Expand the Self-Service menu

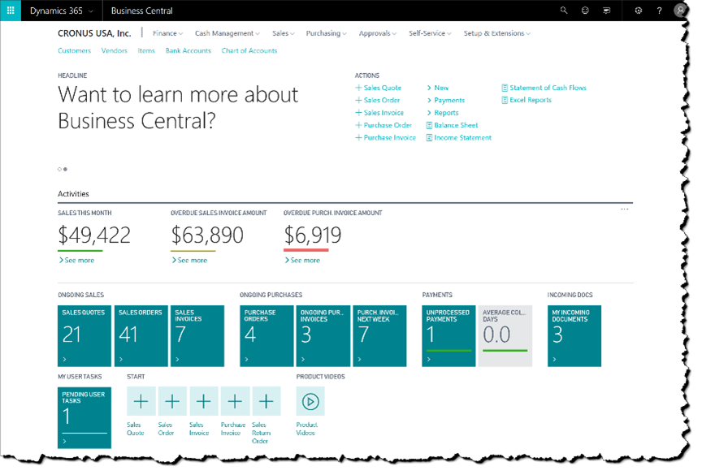coord(431,33)
